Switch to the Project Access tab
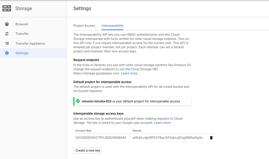This screenshot has height=159, width=269. coord(84,26)
